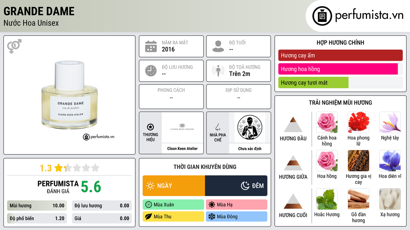Click the Giá 0.00 score cell
The image size is (410, 230).
(102, 218)
